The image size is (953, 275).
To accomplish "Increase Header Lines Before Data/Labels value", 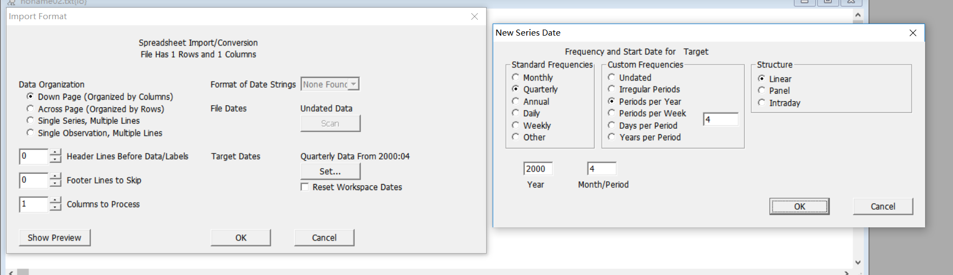I will (55, 153).
